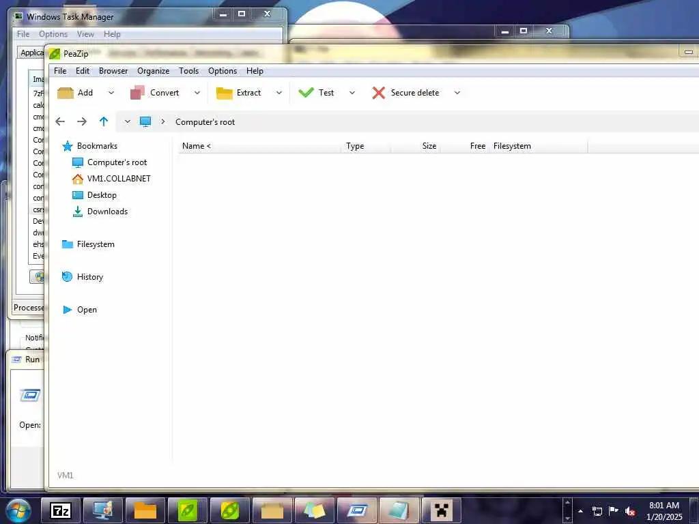The image size is (699, 524).
Task: Open the Organize menu
Action: pyautogui.click(x=154, y=71)
